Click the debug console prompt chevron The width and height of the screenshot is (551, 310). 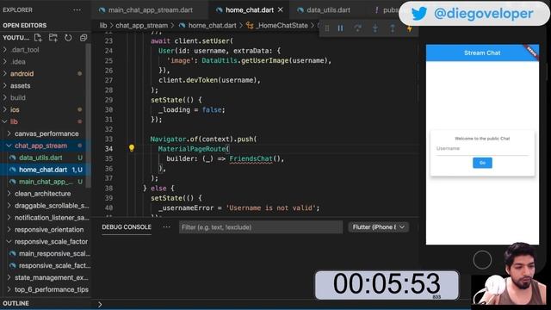click(100, 304)
